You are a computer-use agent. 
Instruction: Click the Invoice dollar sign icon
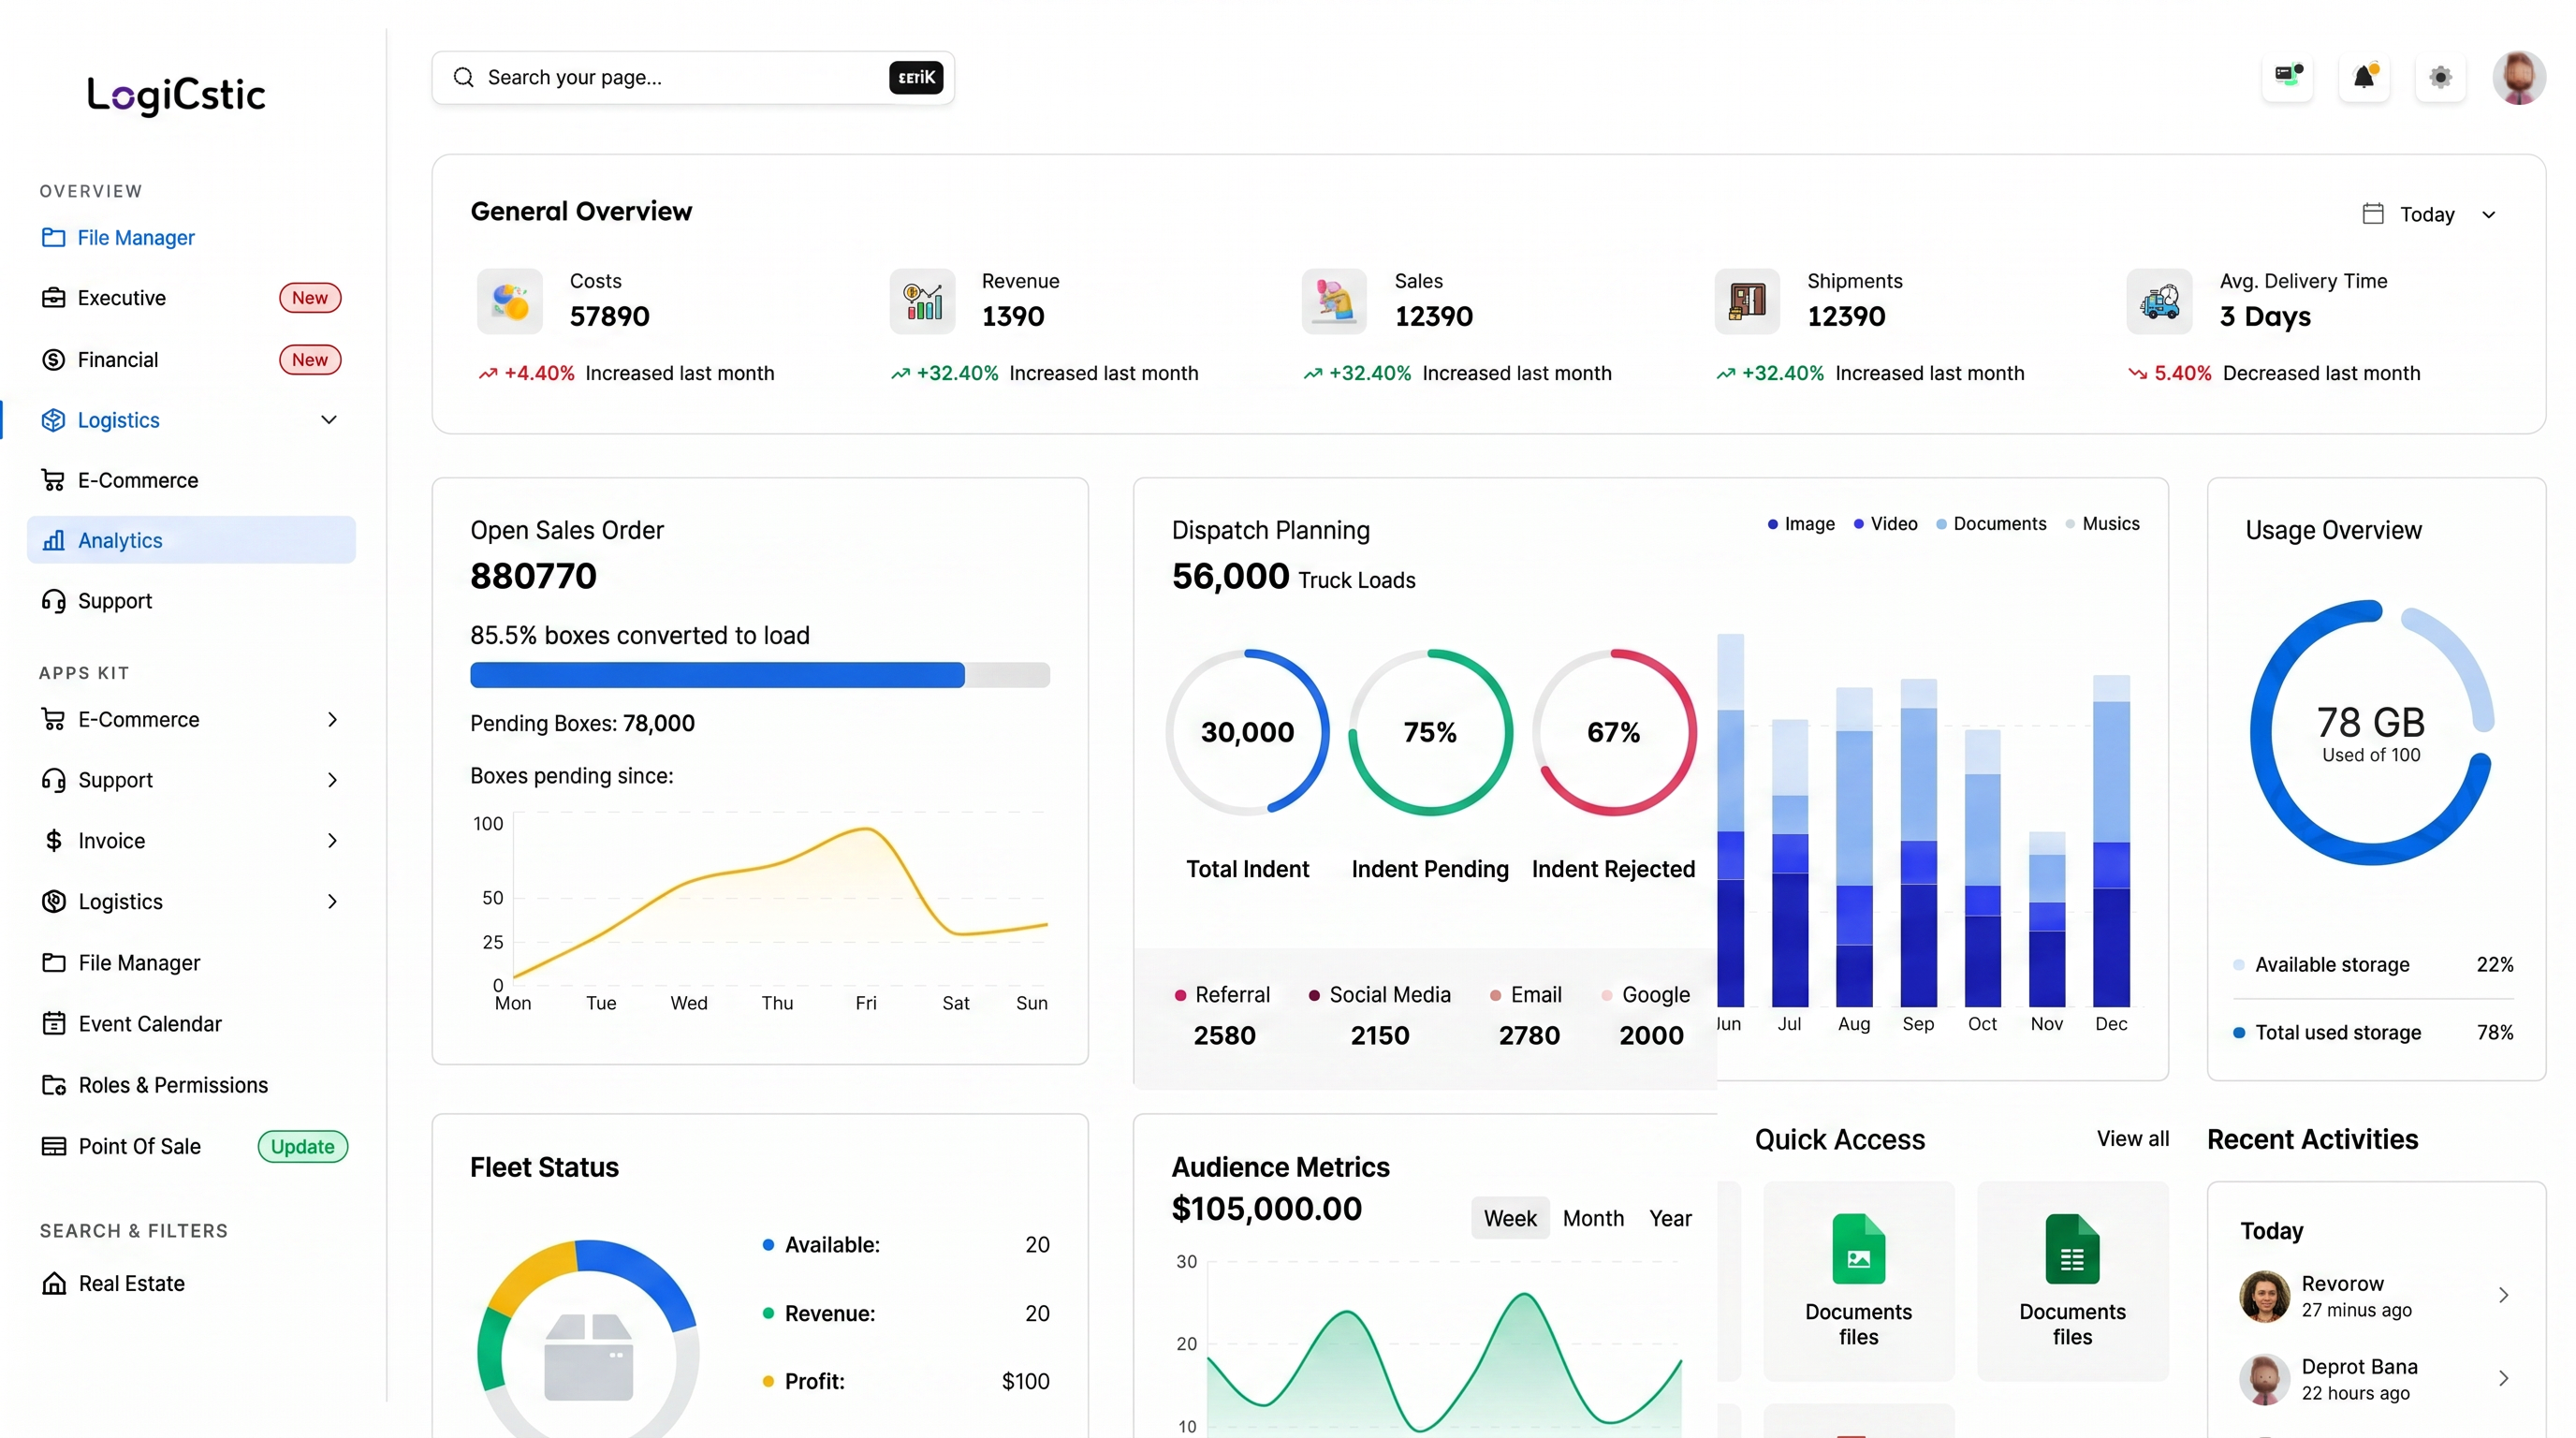[x=53, y=840]
